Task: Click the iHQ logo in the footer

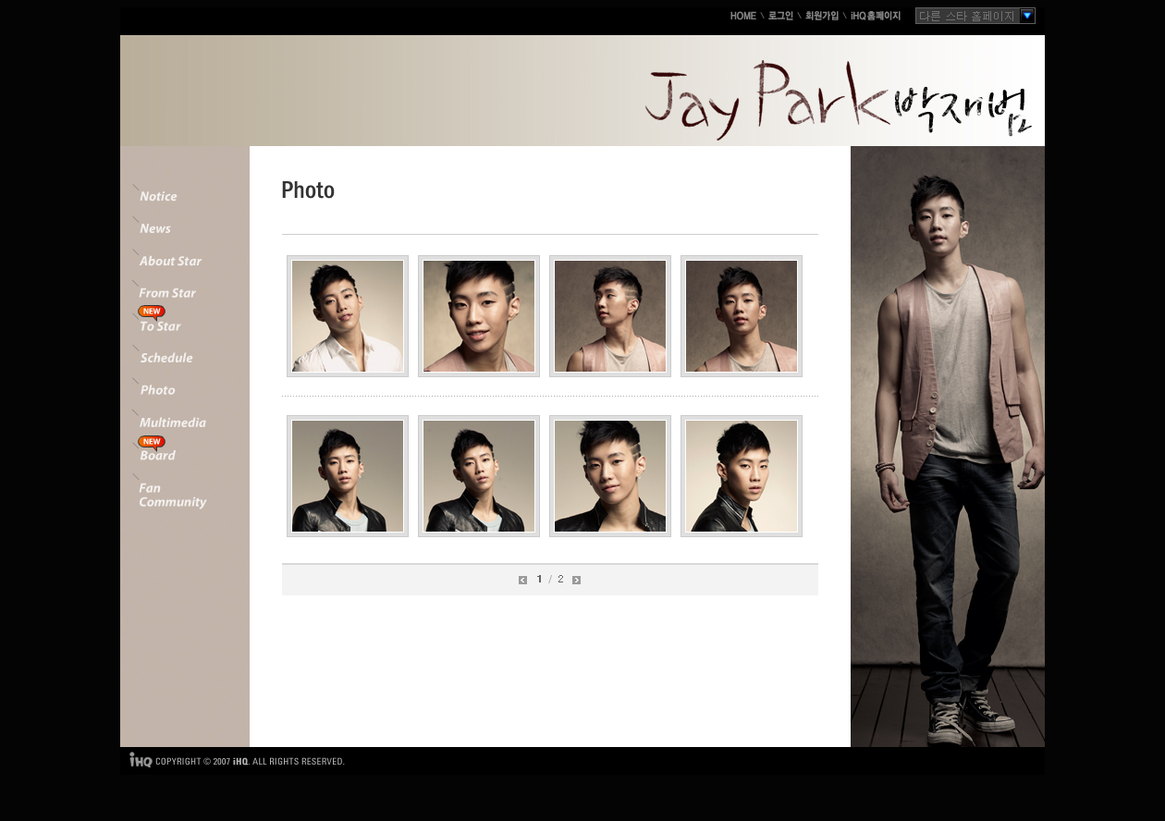Action: pyautogui.click(x=141, y=760)
